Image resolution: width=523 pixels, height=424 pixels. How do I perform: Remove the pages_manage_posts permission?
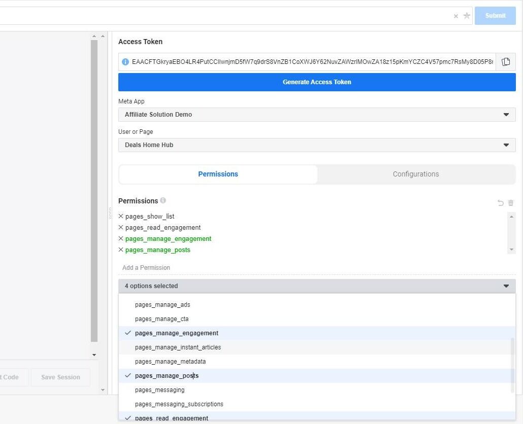pyautogui.click(x=121, y=250)
